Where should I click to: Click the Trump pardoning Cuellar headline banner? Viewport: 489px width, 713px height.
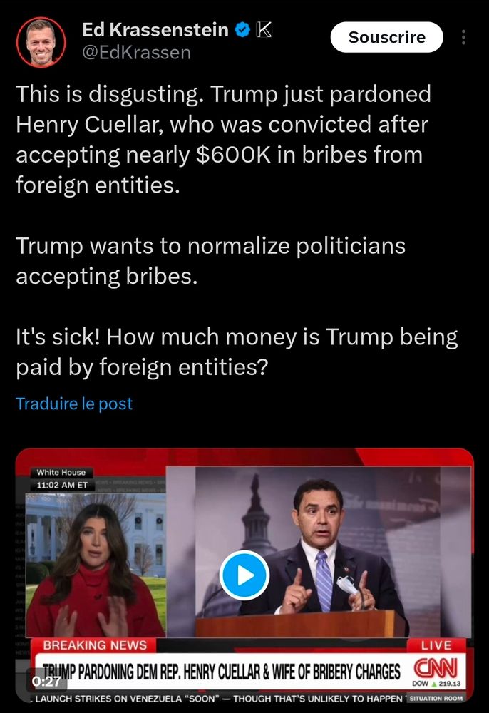coord(222,671)
